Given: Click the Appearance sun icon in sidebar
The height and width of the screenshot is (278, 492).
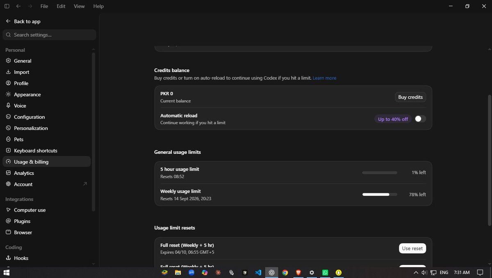Looking at the screenshot, I should [x=8, y=94].
